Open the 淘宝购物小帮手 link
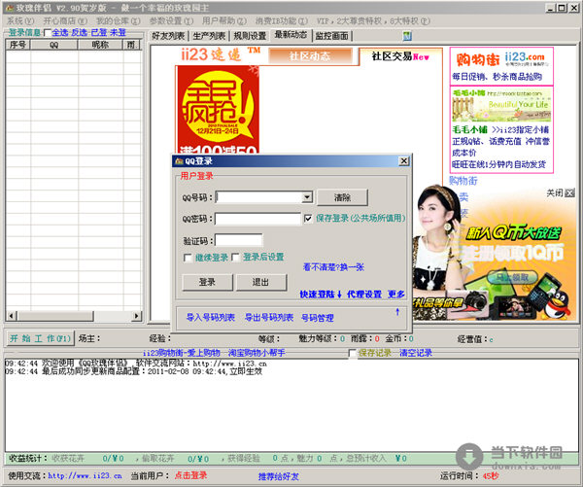The height and width of the screenshot is (487, 583). click(257, 353)
